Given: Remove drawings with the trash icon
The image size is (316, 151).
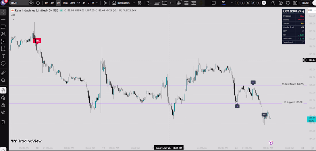Looking at the screenshot, I should [x=3, y=122].
